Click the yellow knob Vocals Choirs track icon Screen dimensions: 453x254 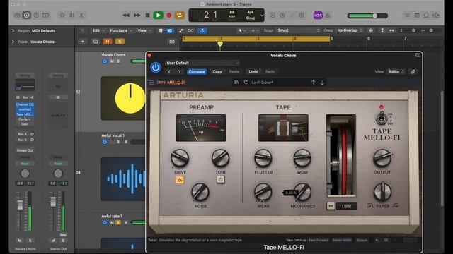pyautogui.click(x=130, y=98)
